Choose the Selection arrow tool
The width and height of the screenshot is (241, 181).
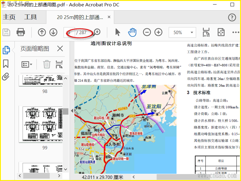[x=117, y=32]
